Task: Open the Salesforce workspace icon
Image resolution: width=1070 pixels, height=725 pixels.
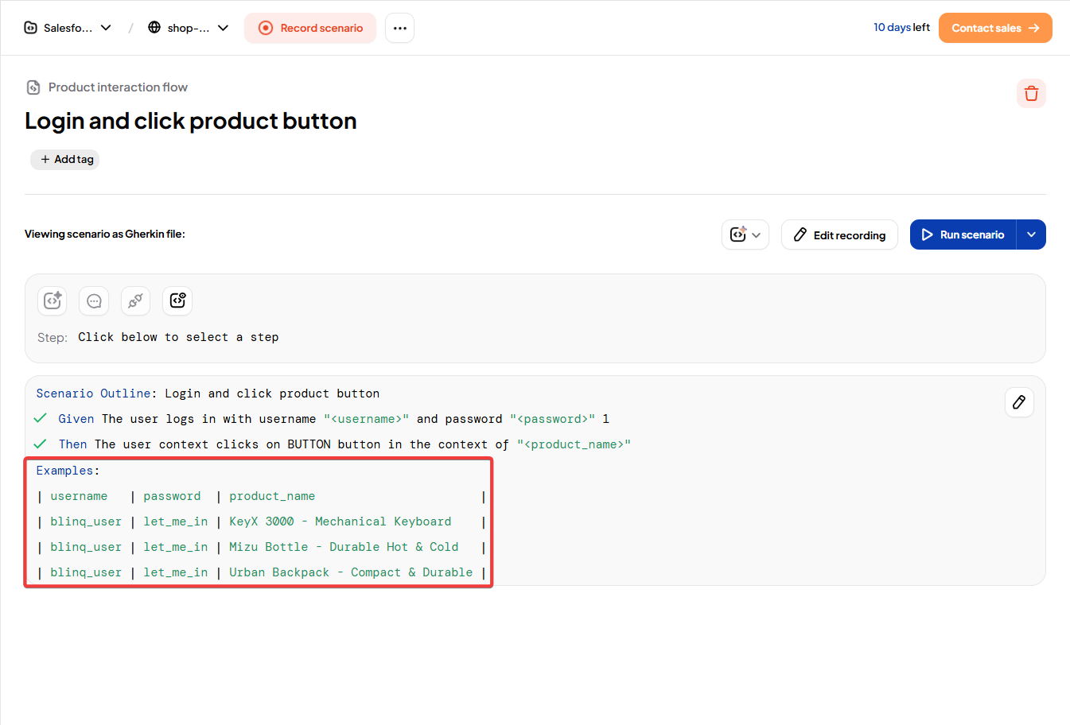Action: pyautogui.click(x=29, y=27)
